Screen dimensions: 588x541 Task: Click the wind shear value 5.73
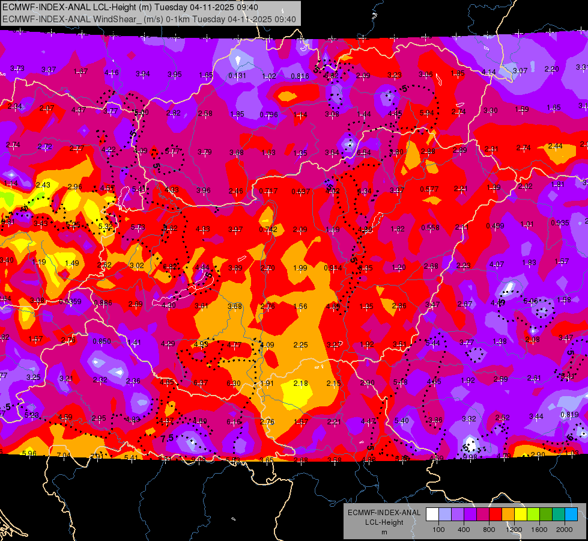click(x=138, y=227)
